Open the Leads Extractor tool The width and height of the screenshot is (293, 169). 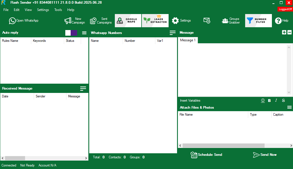pos(155,21)
